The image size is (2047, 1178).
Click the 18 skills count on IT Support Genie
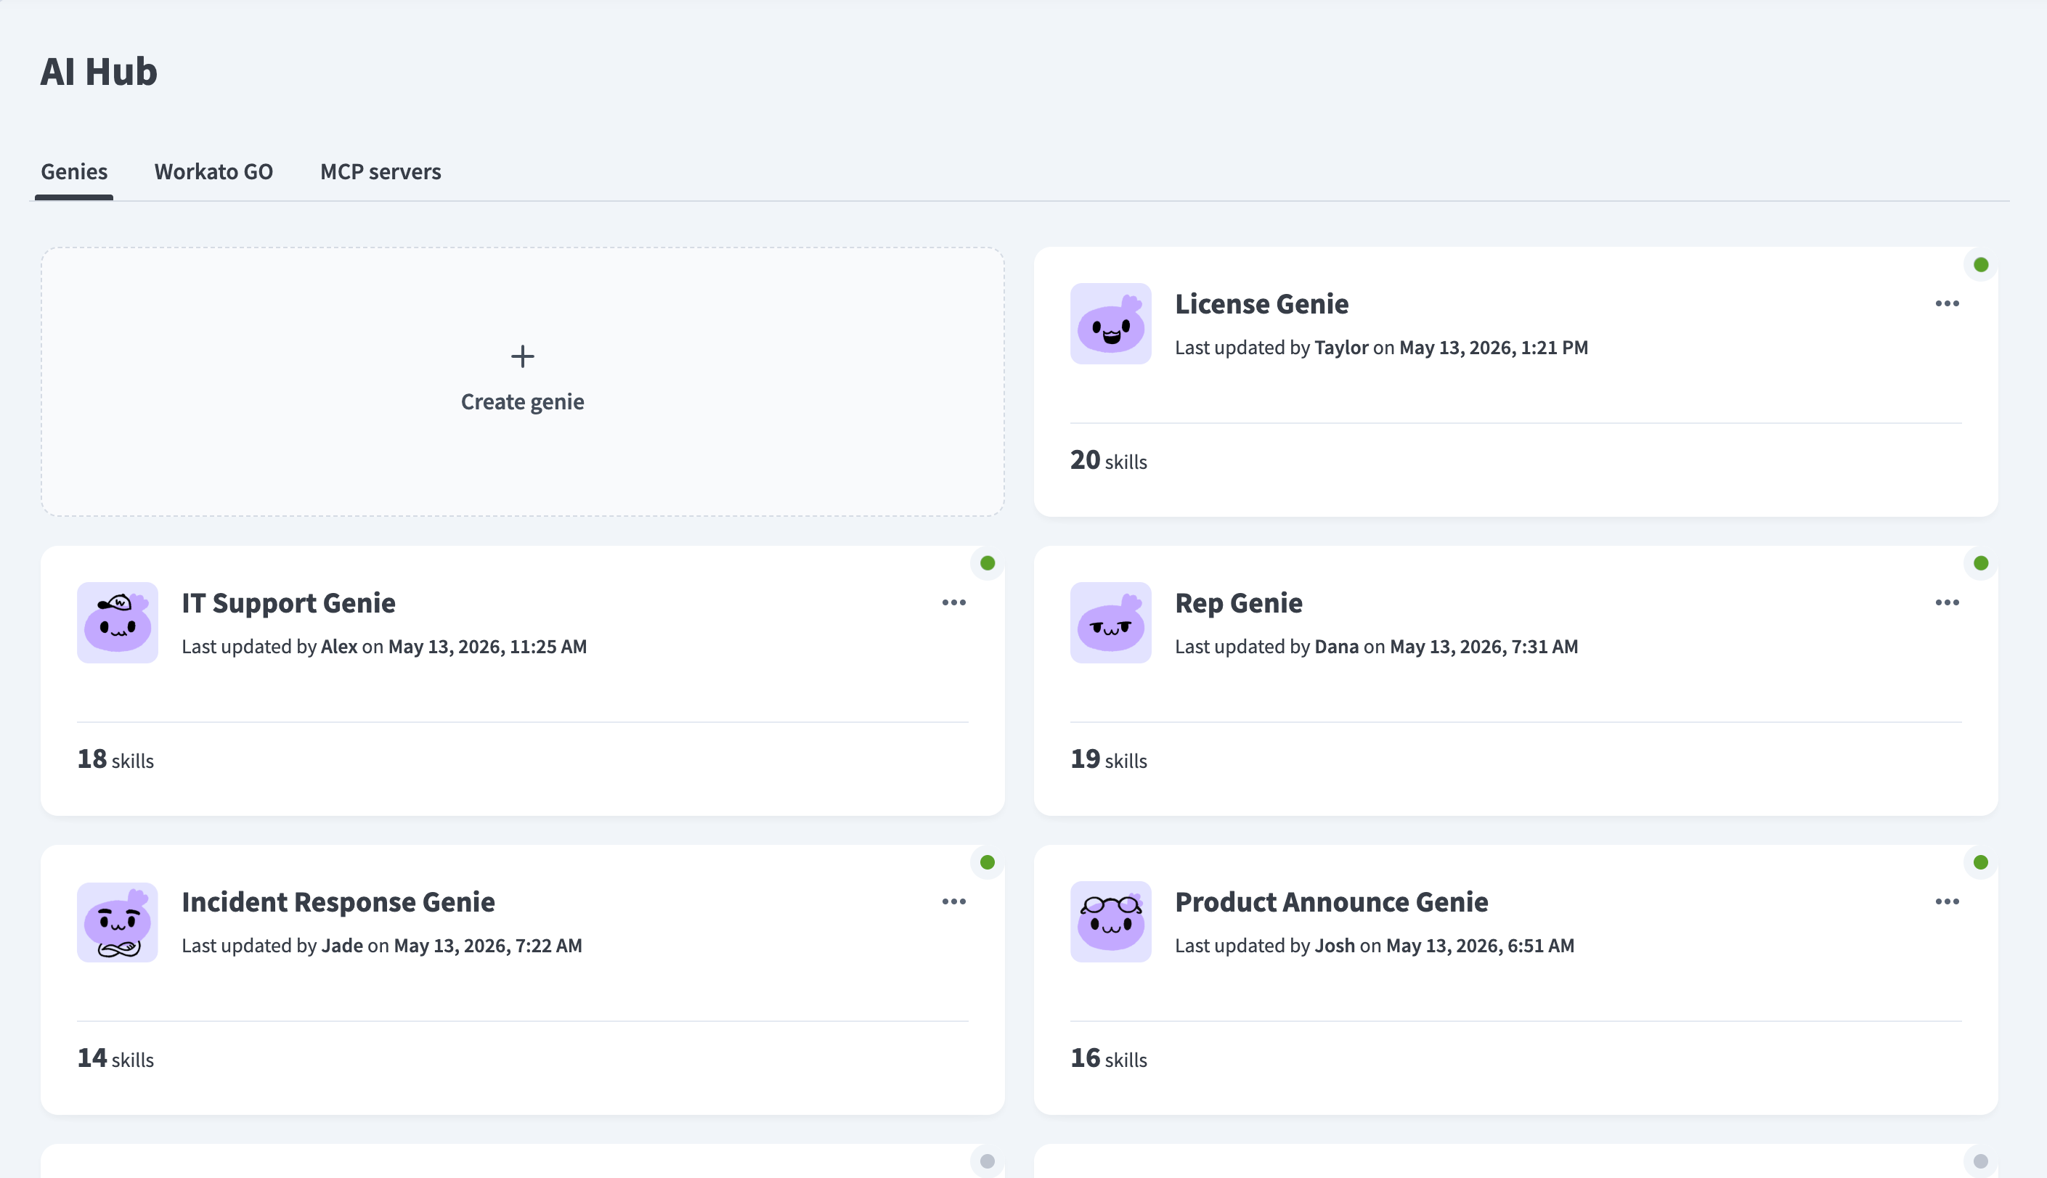pyautogui.click(x=115, y=760)
